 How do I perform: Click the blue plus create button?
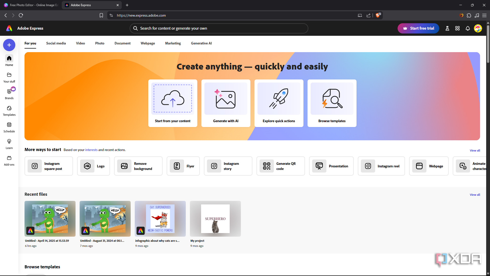click(9, 45)
